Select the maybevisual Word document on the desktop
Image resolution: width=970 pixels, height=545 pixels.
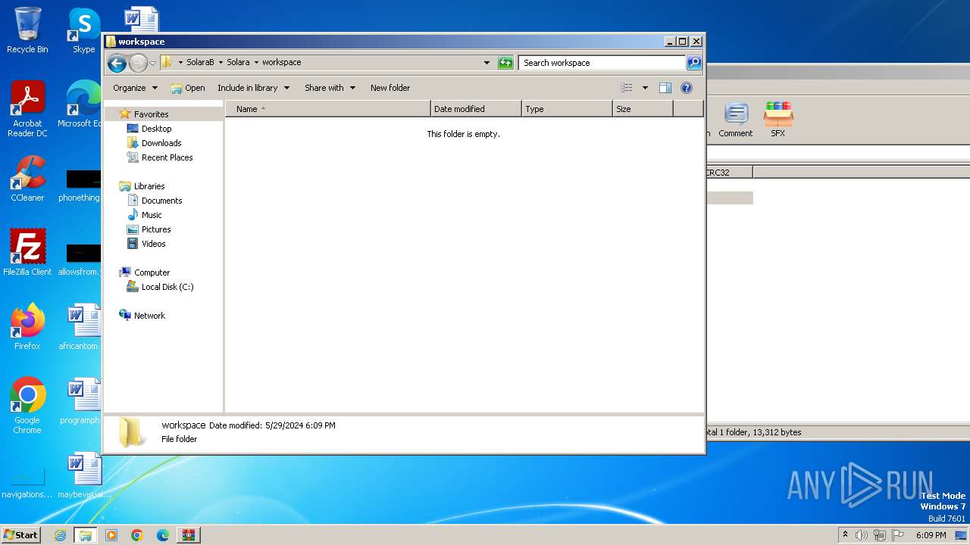point(84,475)
